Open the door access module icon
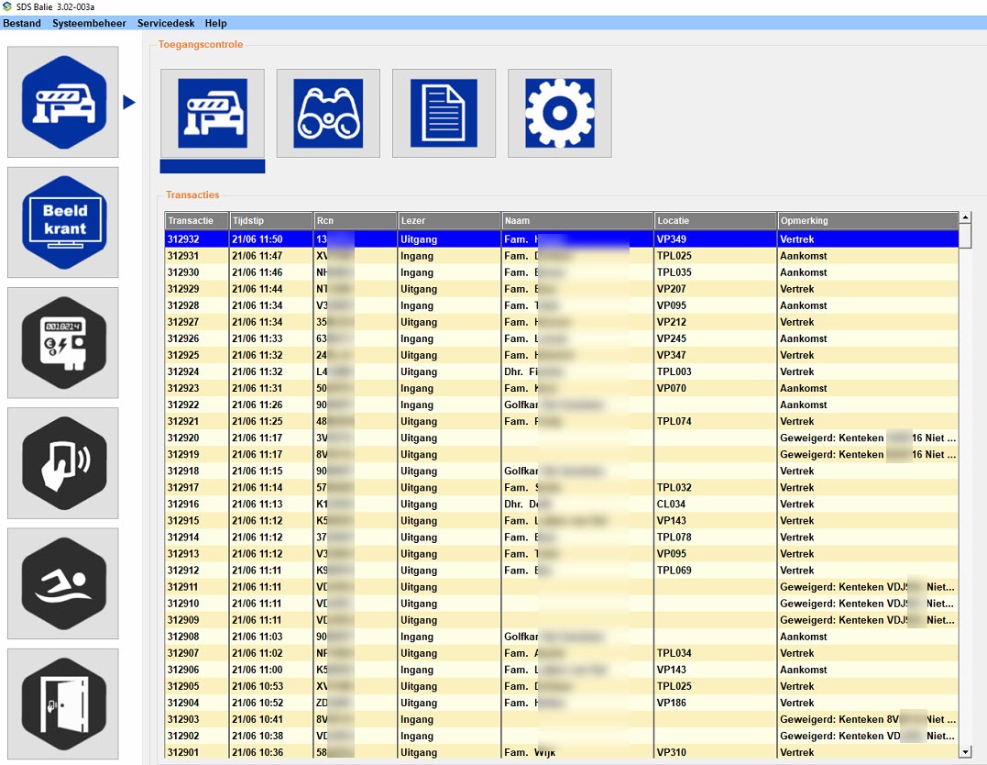 (63, 704)
